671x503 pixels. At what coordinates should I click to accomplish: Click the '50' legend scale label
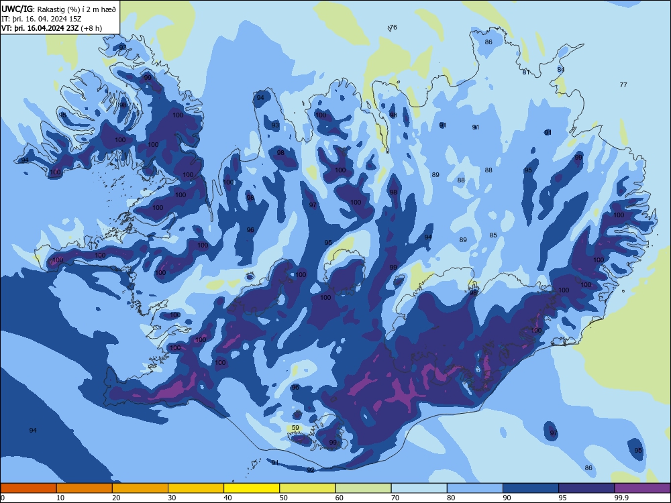[284, 498]
